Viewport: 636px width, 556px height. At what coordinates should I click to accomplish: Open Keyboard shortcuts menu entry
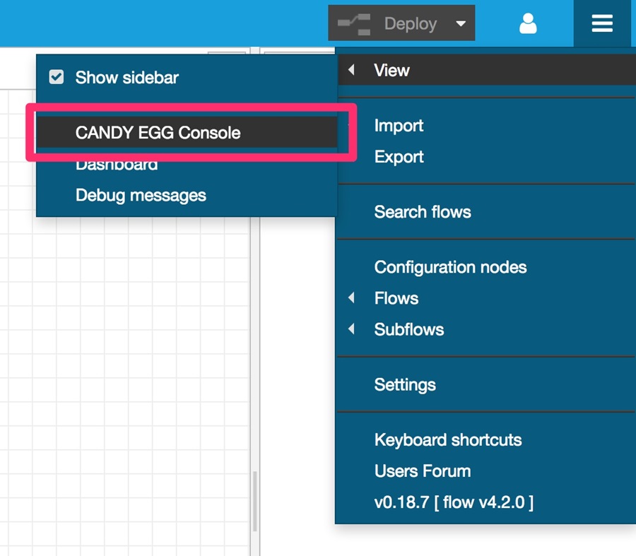pyautogui.click(x=487, y=439)
